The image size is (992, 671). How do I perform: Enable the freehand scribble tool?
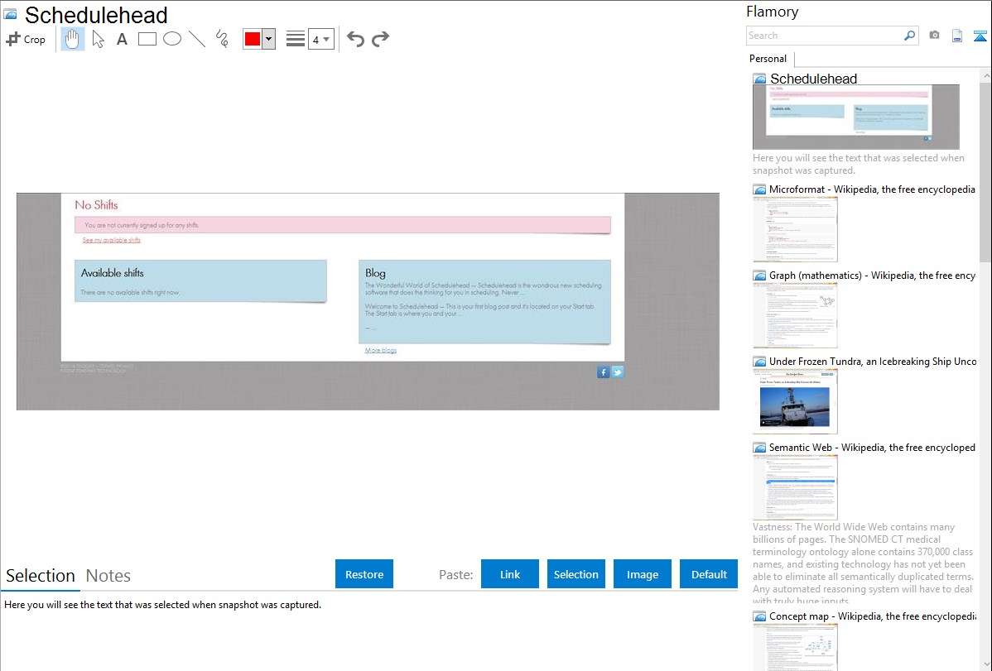222,39
